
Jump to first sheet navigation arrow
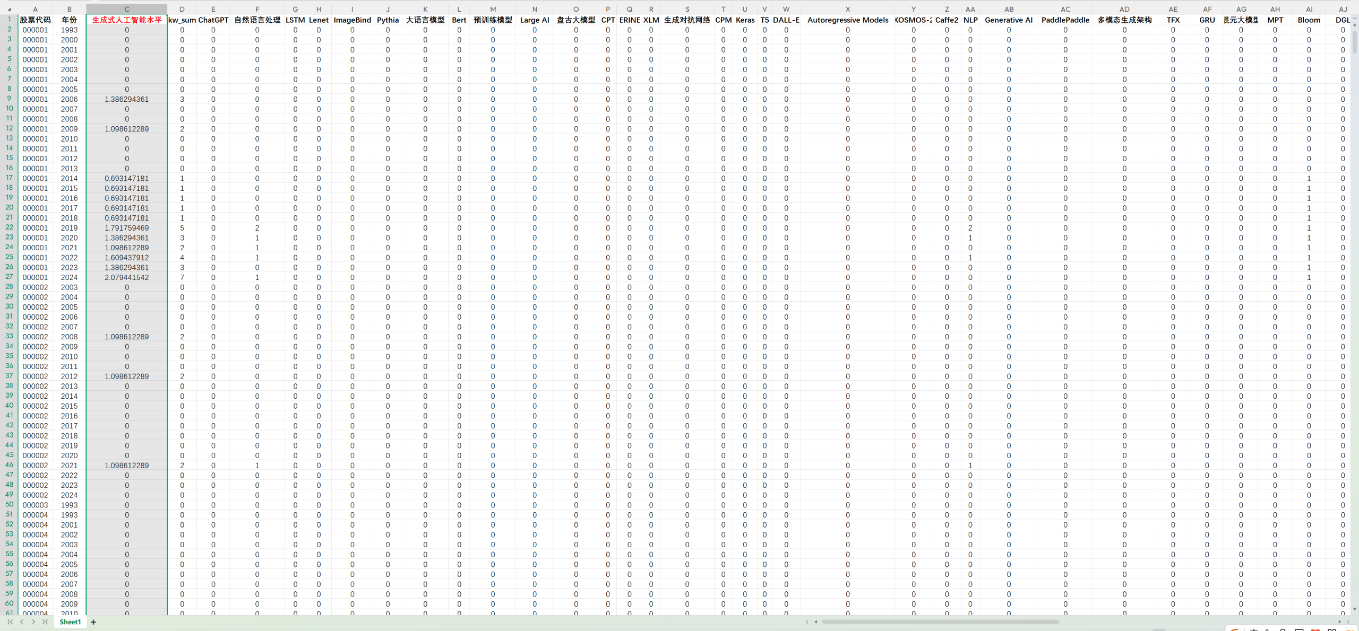click(x=10, y=622)
